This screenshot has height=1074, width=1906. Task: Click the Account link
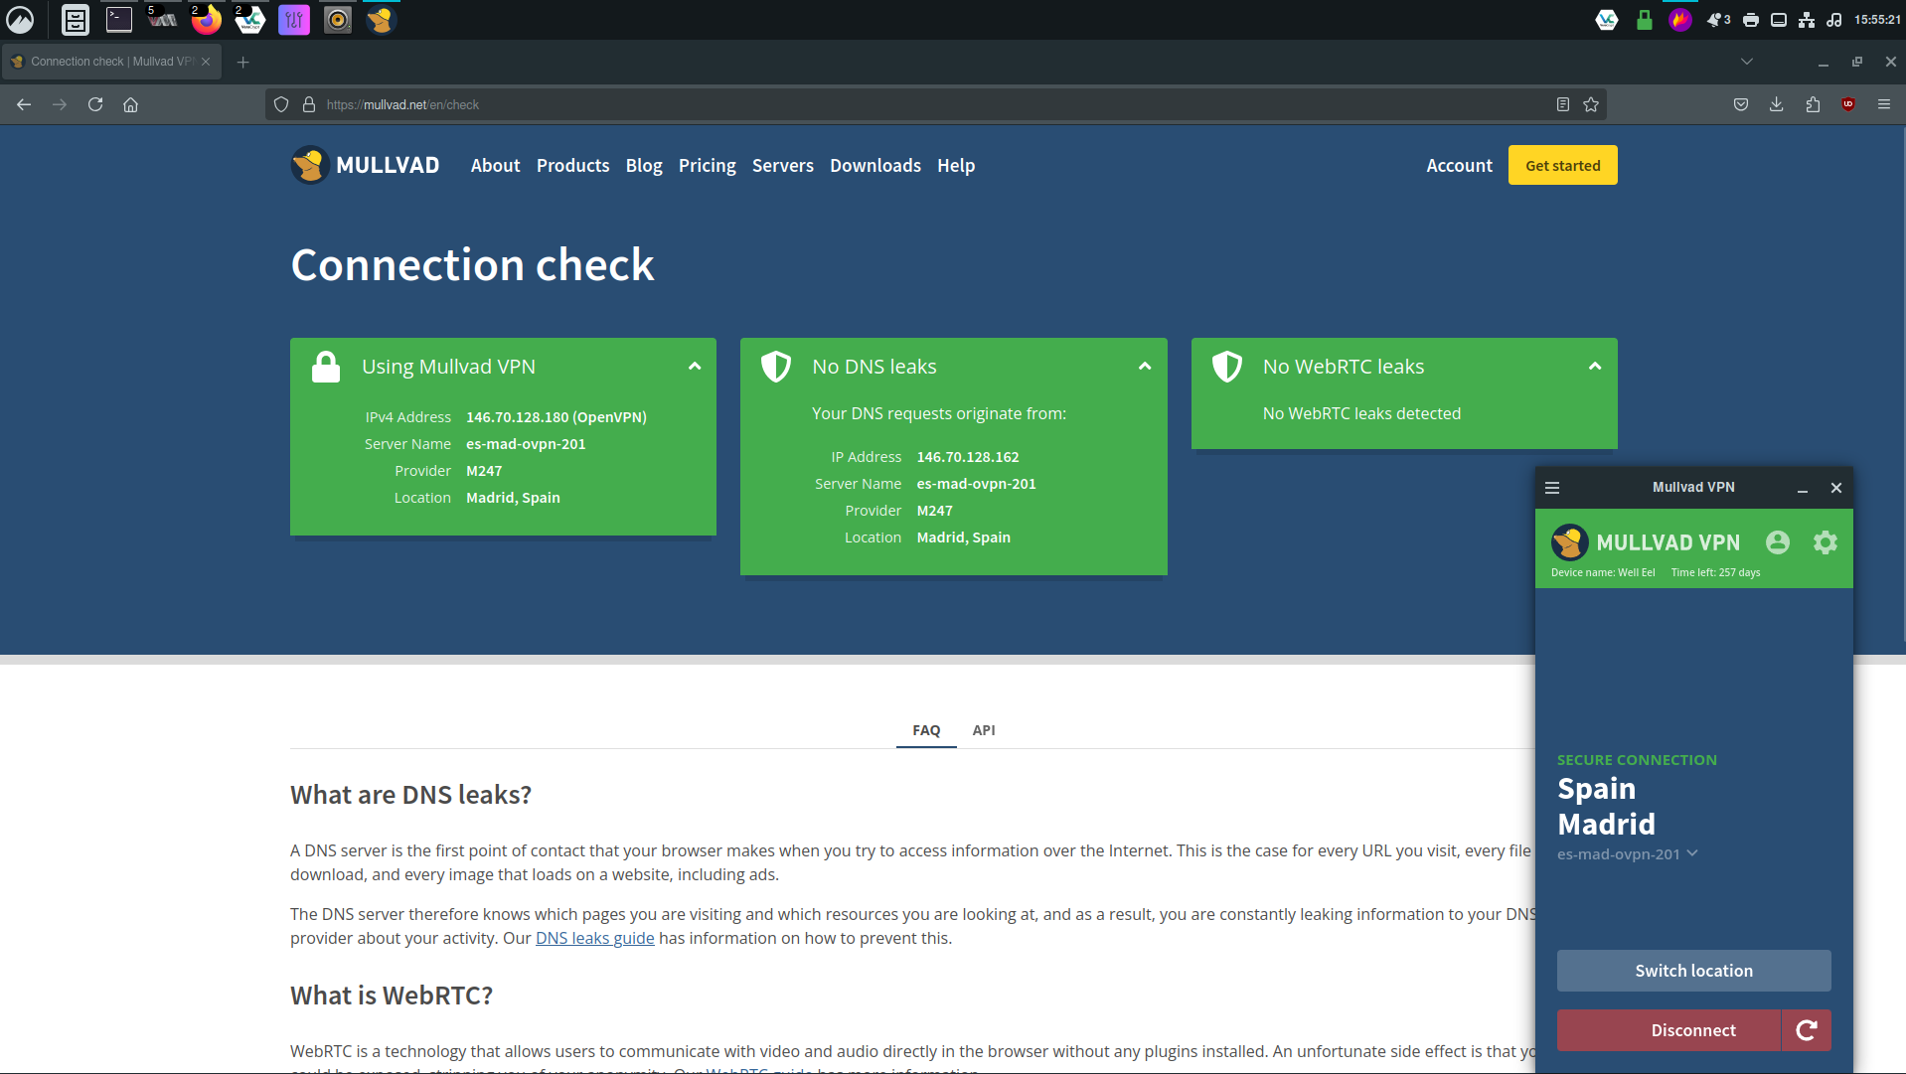pyautogui.click(x=1459, y=166)
